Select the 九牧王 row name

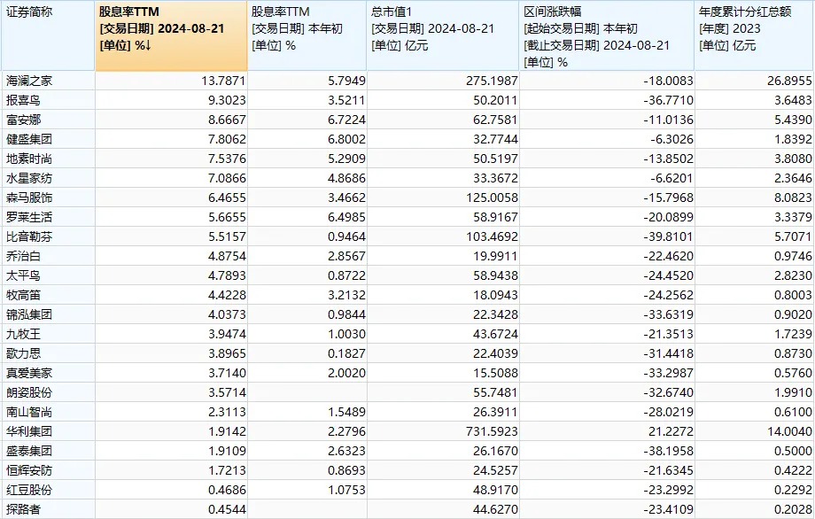click(x=23, y=334)
